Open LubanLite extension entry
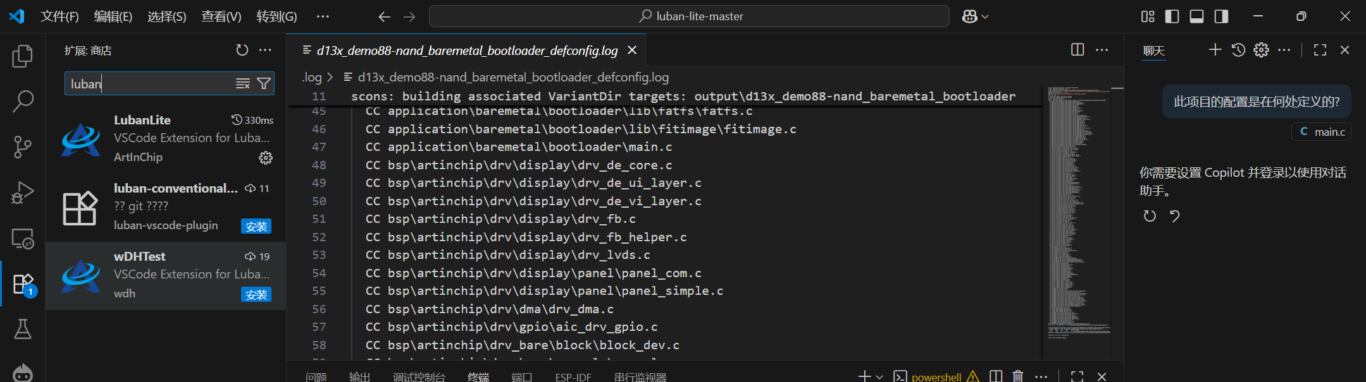 (x=166, y=139)
